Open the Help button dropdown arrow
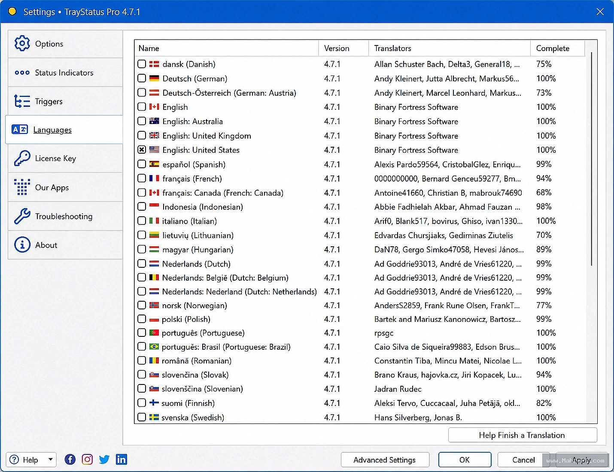The width and height of the screenshot is (614, 472). pos(51,460)
